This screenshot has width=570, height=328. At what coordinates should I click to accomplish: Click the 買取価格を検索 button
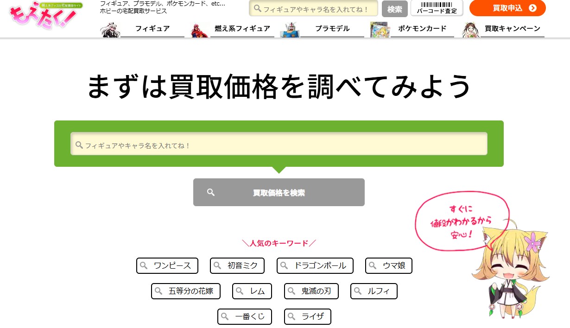click(x=279, y=192)
